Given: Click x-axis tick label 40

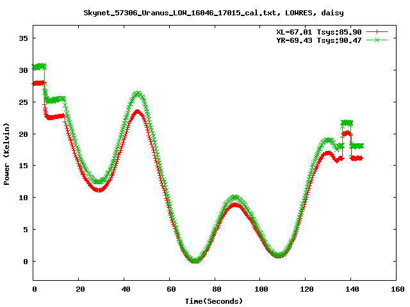Looking at the screenshot, I should 126,289.
